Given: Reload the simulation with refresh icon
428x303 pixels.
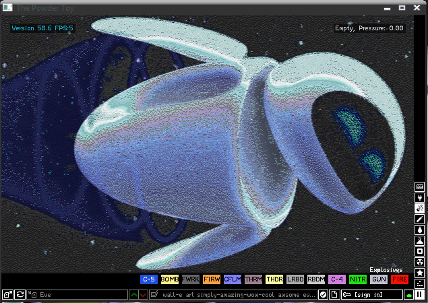Looking at the screenshot, I should [20, 294].
